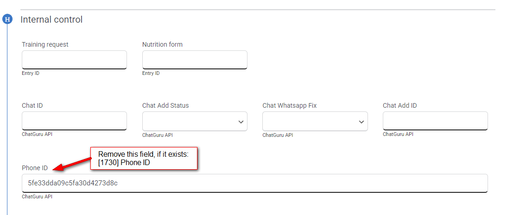Screen dimensions: 507x215
Task: Click the Chat Add Status label
Action: (165, 105)
